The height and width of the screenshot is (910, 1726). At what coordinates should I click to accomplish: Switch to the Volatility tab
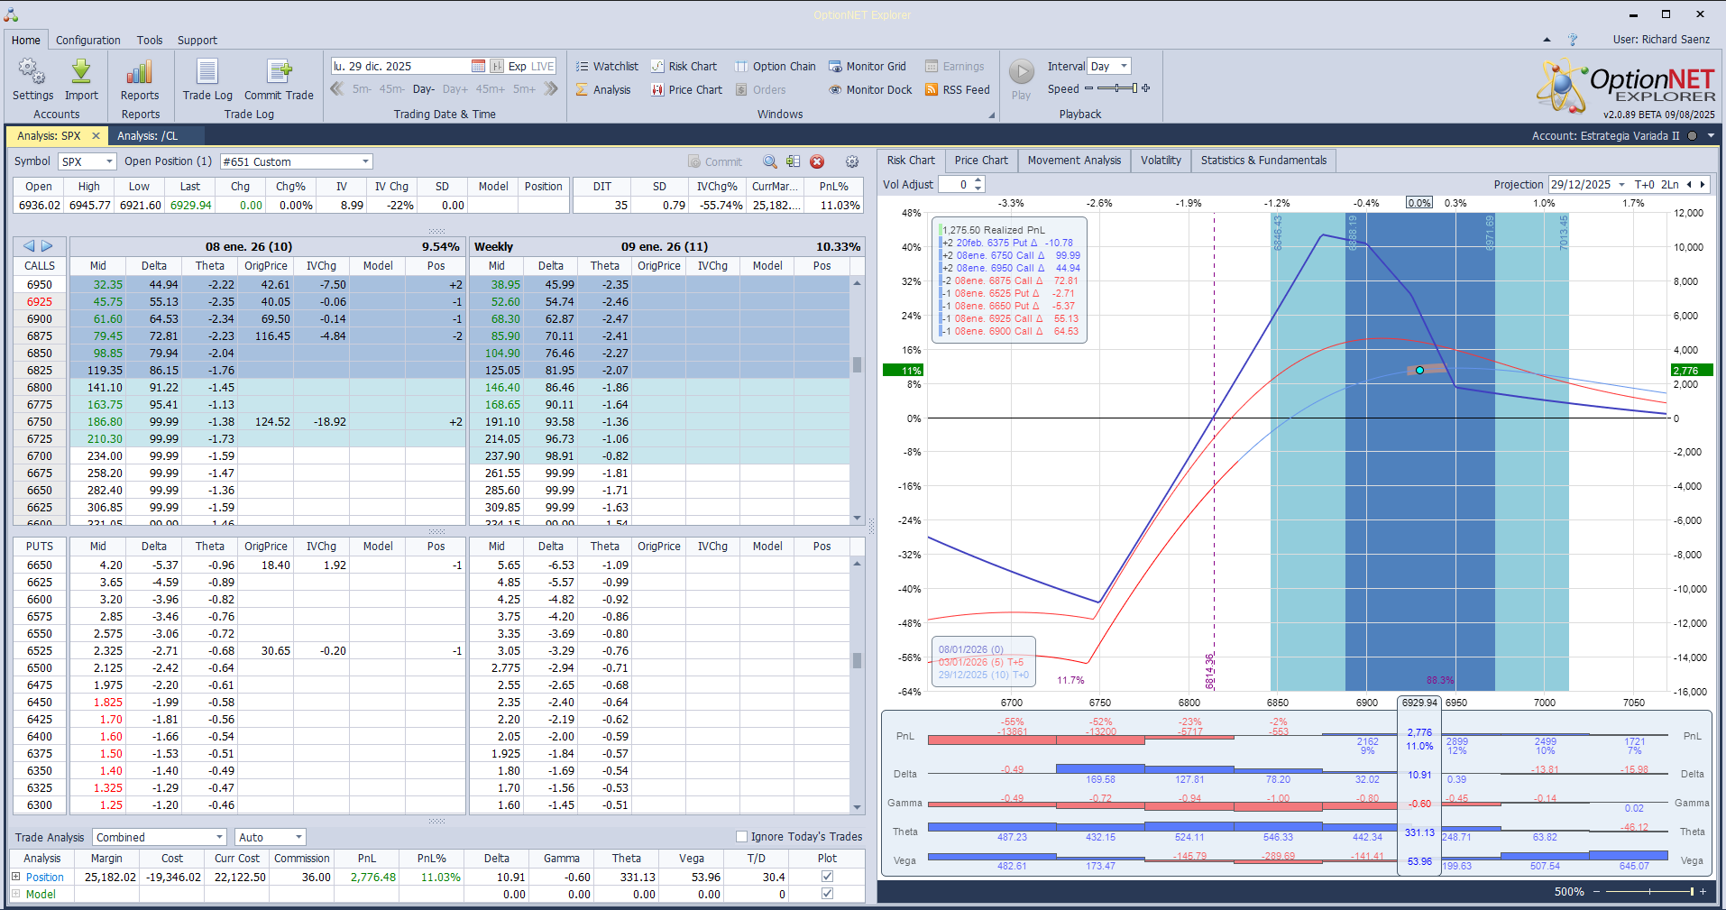[1161, 161]
